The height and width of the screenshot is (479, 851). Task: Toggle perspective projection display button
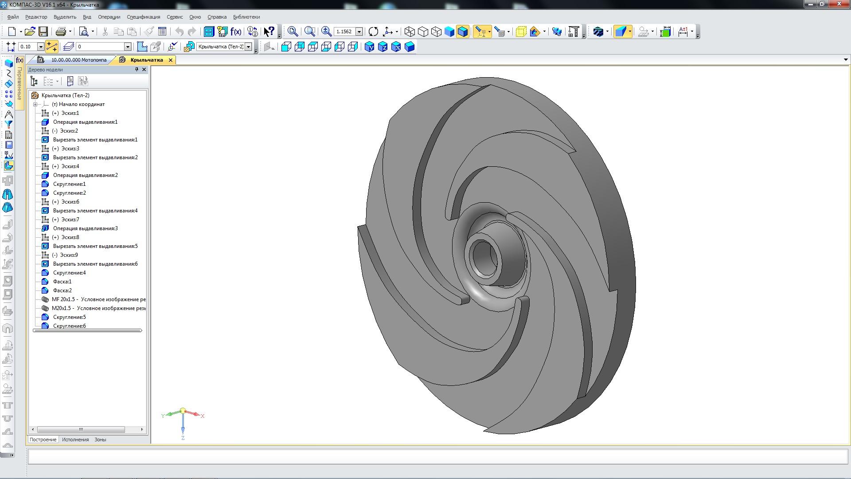521,31
